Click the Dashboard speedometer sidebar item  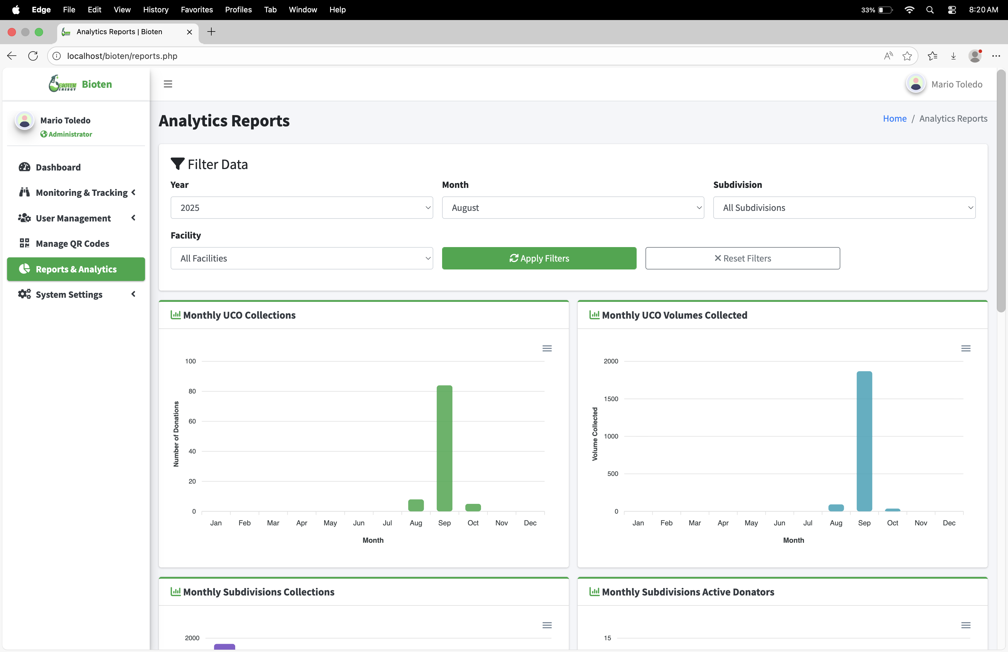coord(58,167)
